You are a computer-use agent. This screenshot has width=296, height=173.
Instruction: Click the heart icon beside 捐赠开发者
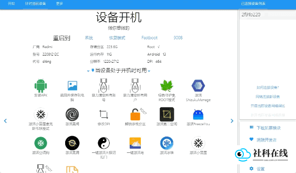pos(251,139)
